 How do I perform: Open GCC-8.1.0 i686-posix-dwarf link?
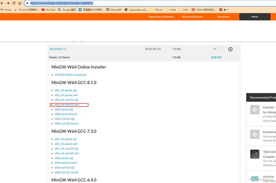click(x=66, y=114)
